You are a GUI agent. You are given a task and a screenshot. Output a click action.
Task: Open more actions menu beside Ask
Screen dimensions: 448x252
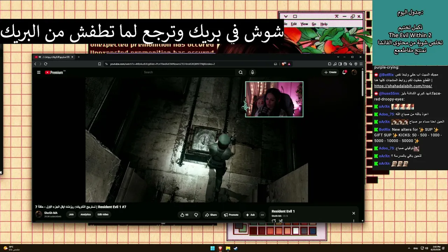pos(262,215)
